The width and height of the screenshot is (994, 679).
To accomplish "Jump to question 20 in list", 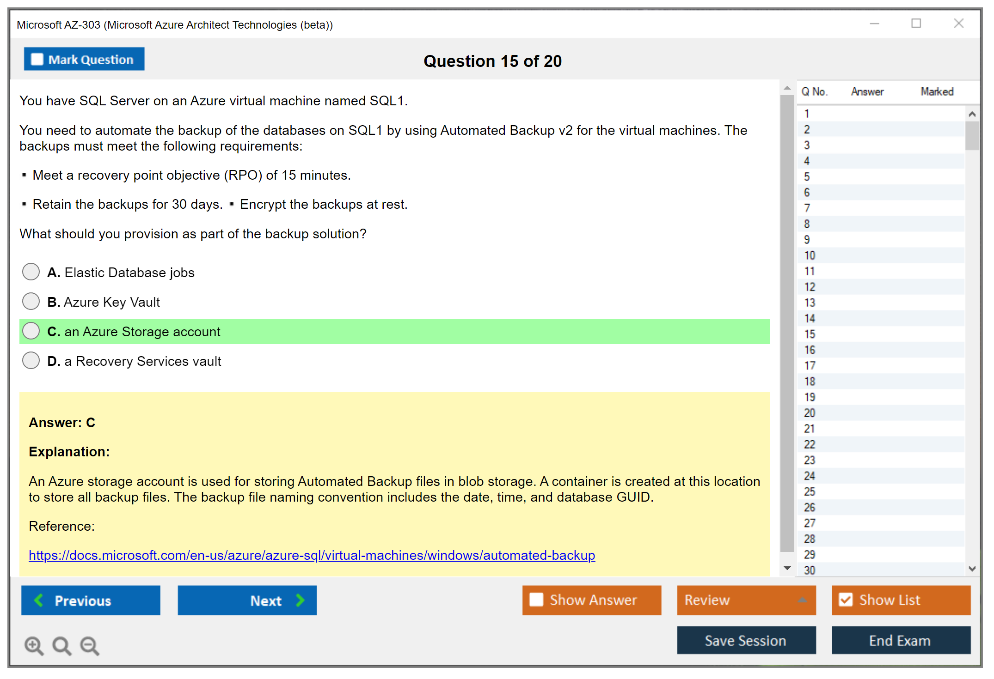I will [x=810, y=412].
